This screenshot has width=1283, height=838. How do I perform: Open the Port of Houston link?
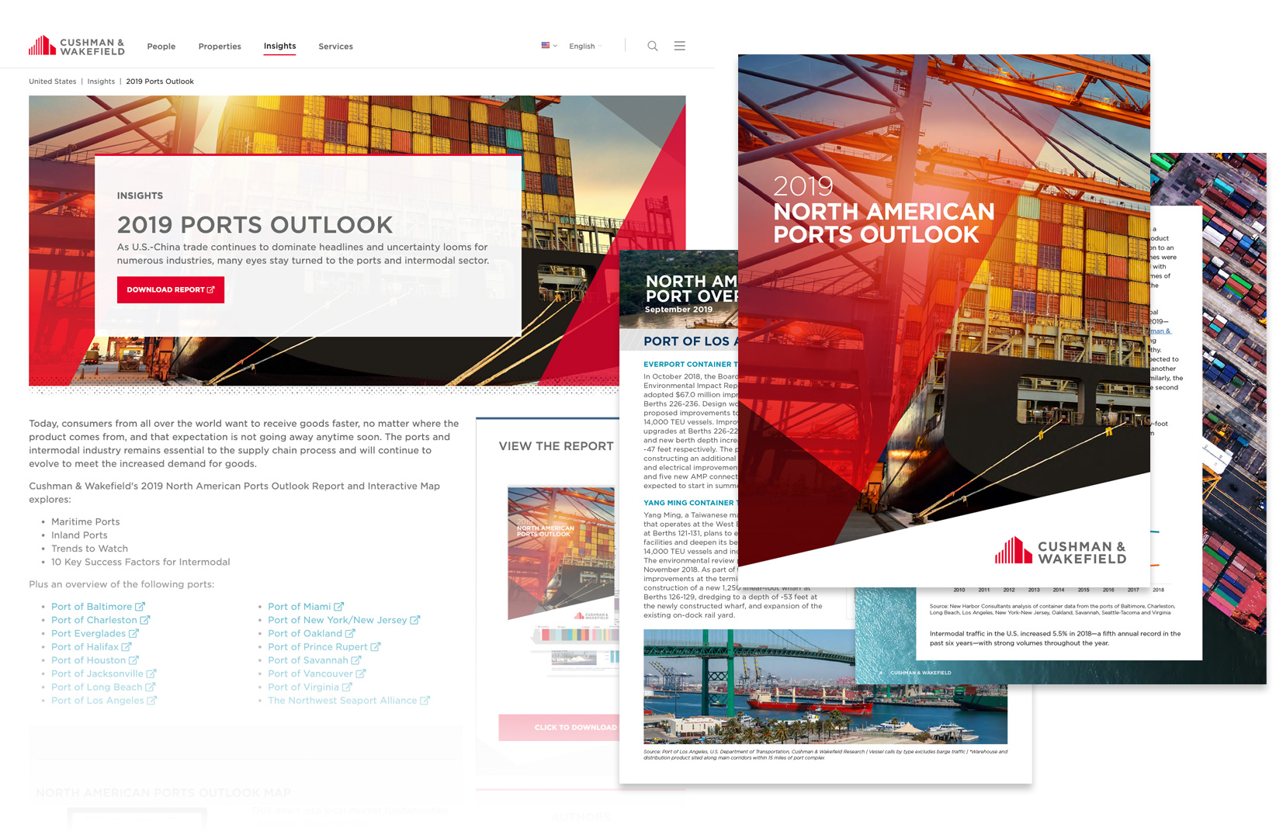(x=88, y=660)
